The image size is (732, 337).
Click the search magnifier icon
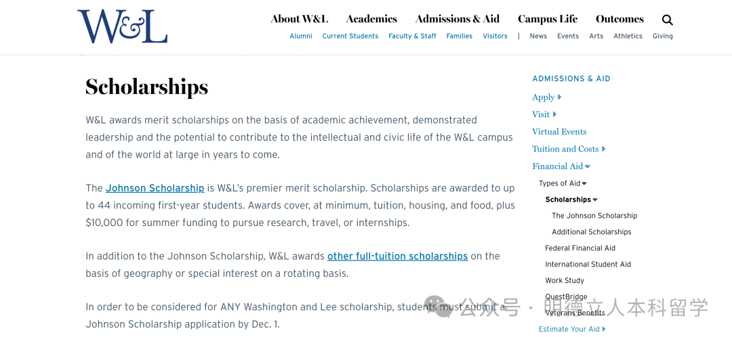tap(668, 20)
